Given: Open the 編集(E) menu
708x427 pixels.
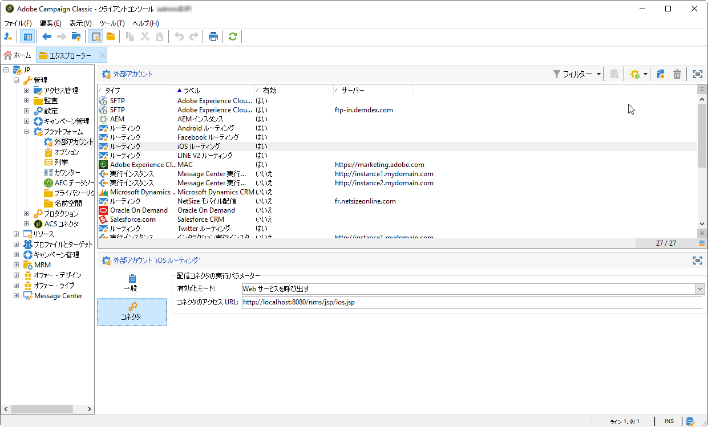Looking at the screenshot, I should click(51, 23).
